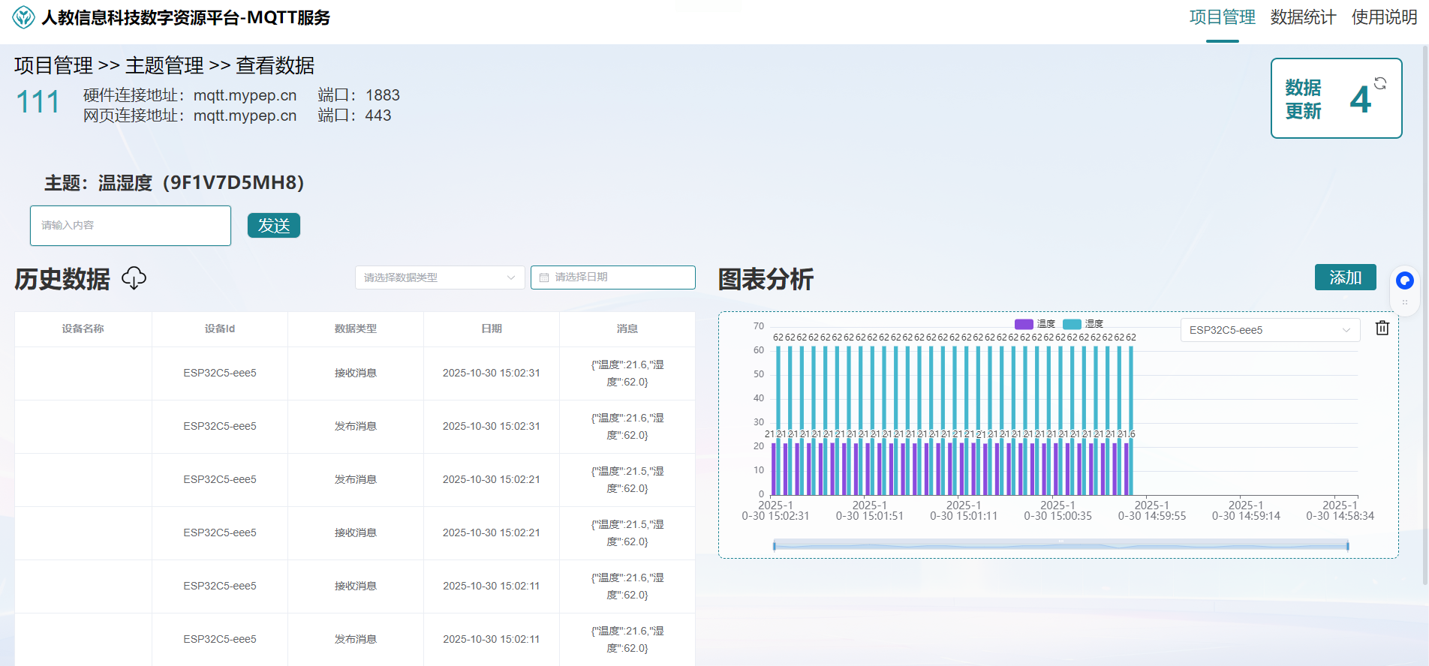Click hardware port value 1883
The image size is (1429, 666).
point(383,95)
